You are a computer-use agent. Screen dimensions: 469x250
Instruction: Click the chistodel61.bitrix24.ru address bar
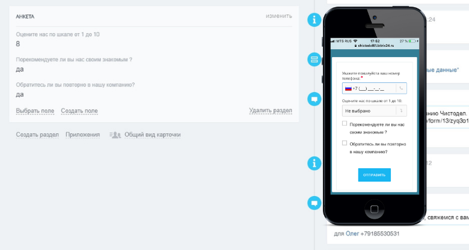(374, 46)
